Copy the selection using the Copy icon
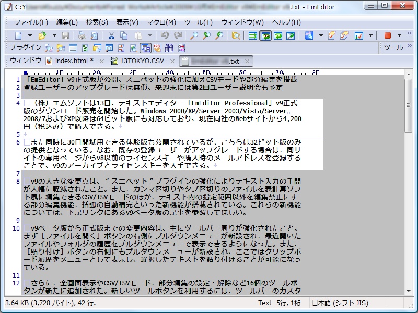 coord(124,35)
